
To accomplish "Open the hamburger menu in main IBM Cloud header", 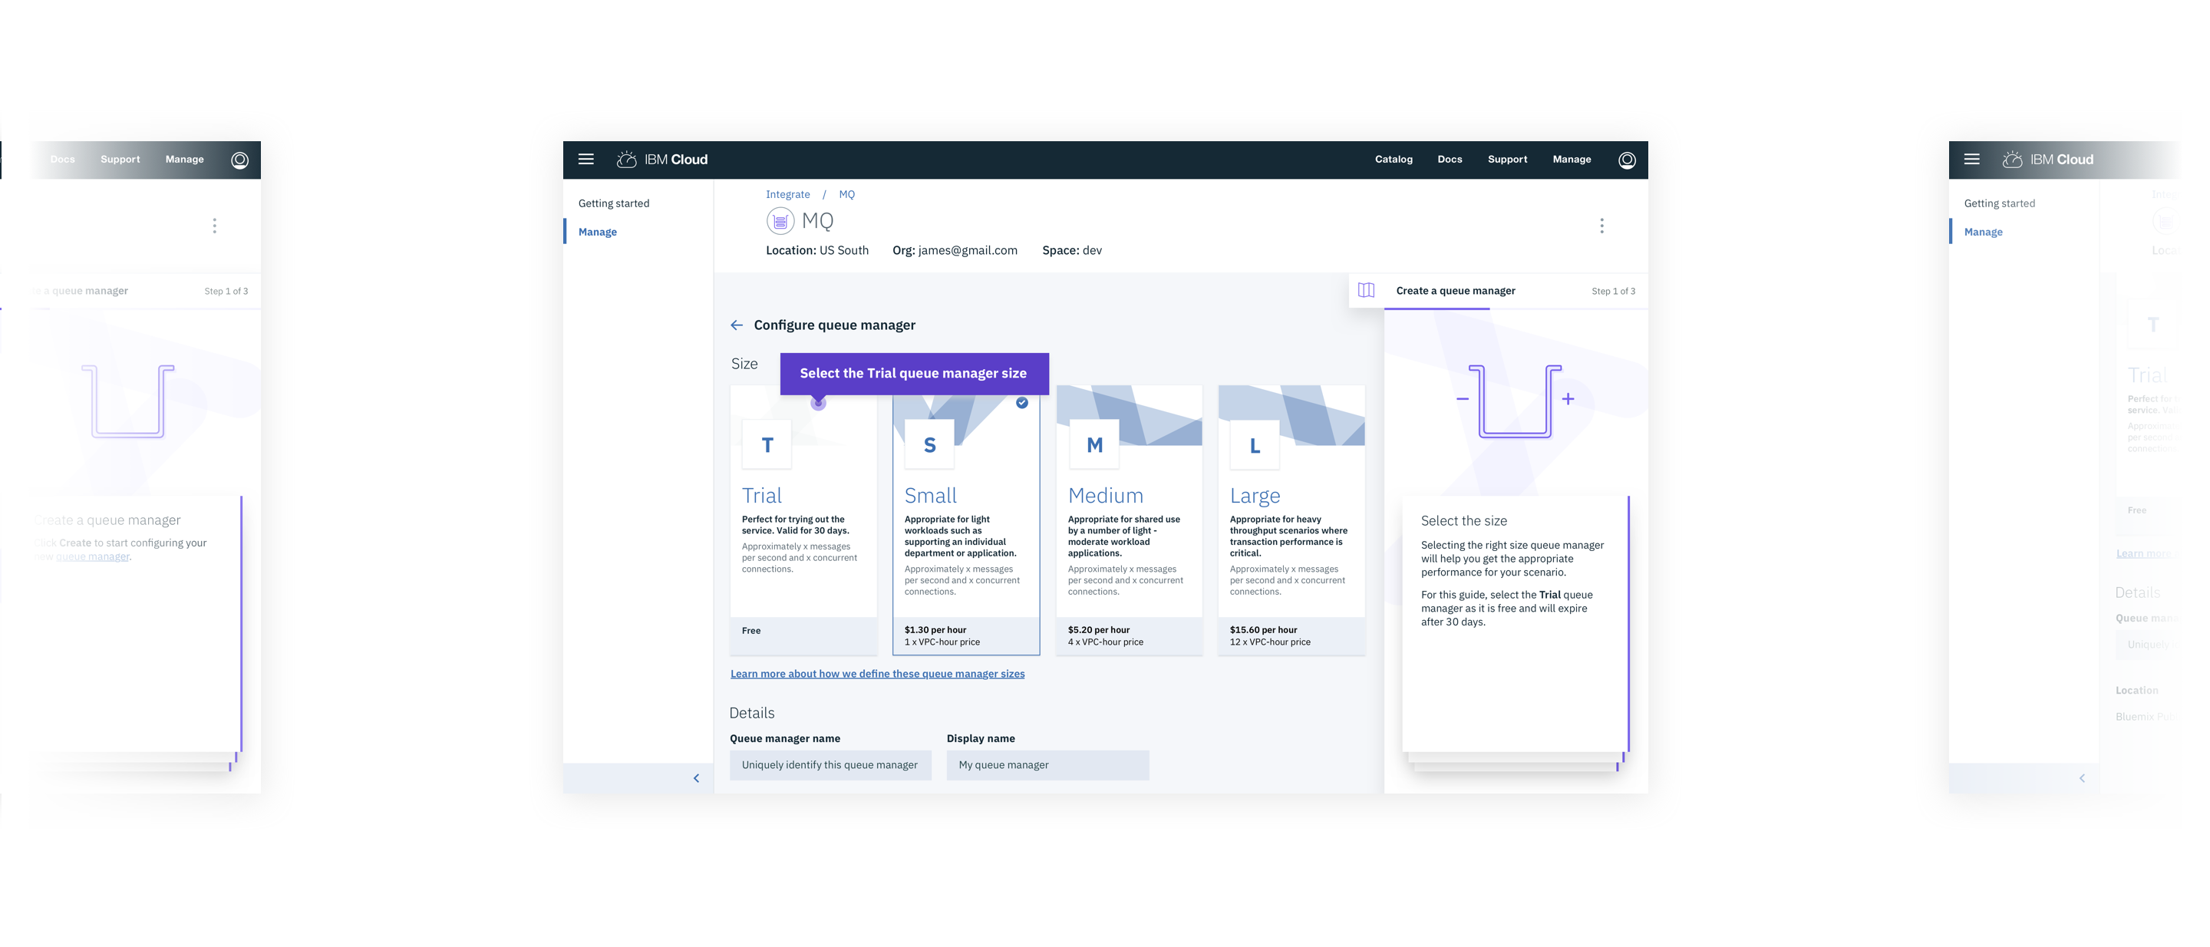I will pos(586,160).
